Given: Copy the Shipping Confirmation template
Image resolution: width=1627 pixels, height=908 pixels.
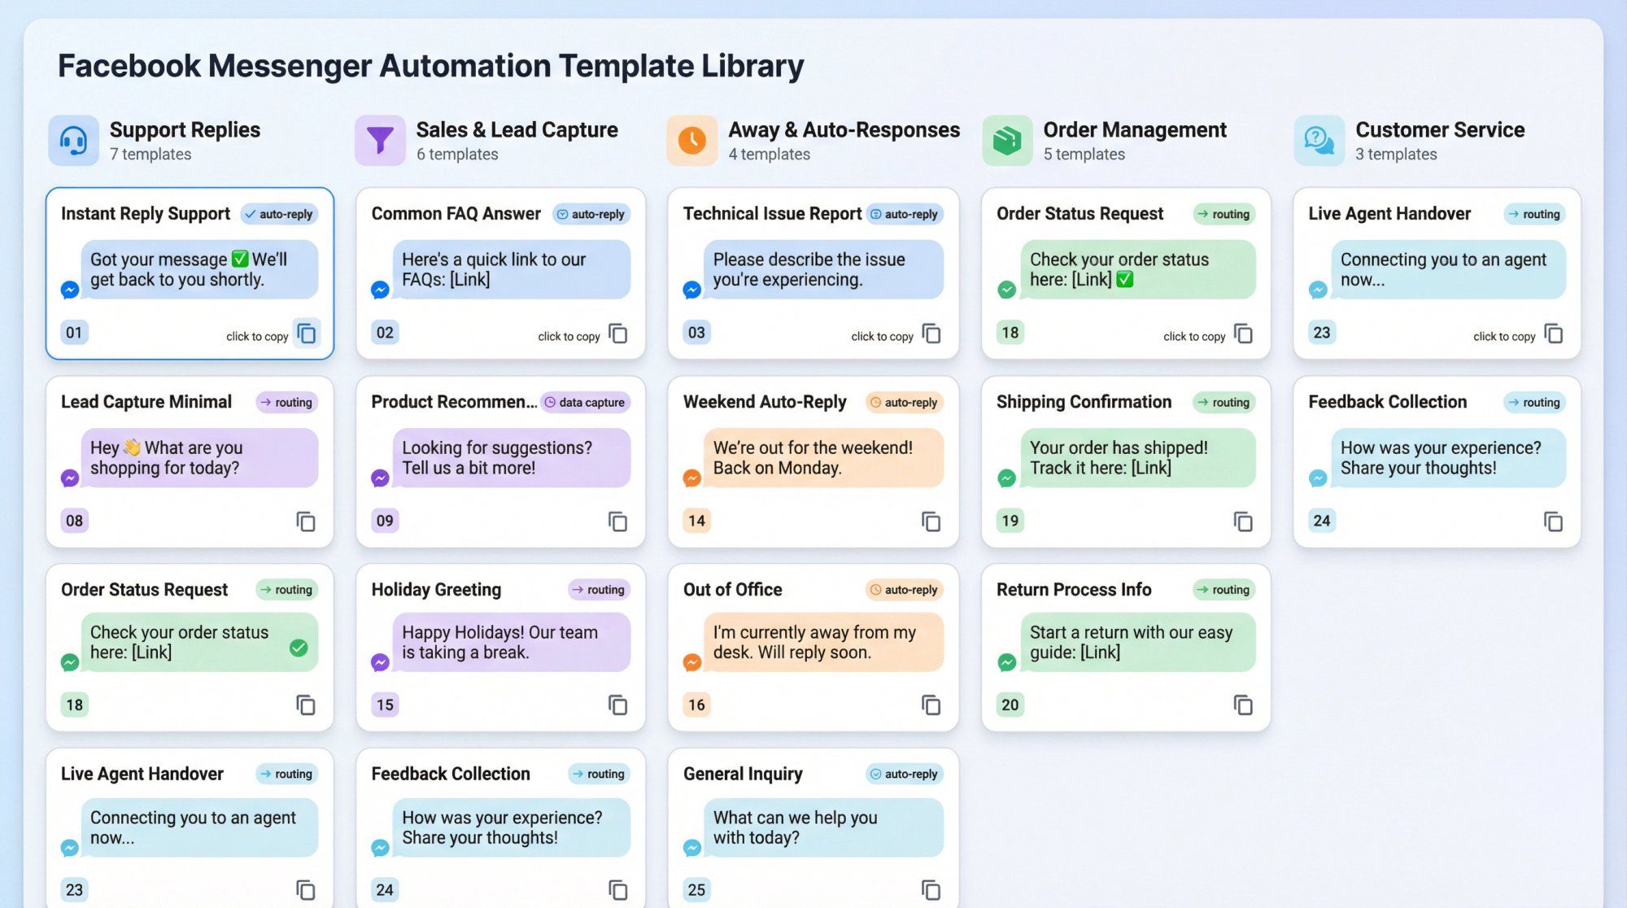Looking at the screenshot, I should click(x=1243, y=522).
